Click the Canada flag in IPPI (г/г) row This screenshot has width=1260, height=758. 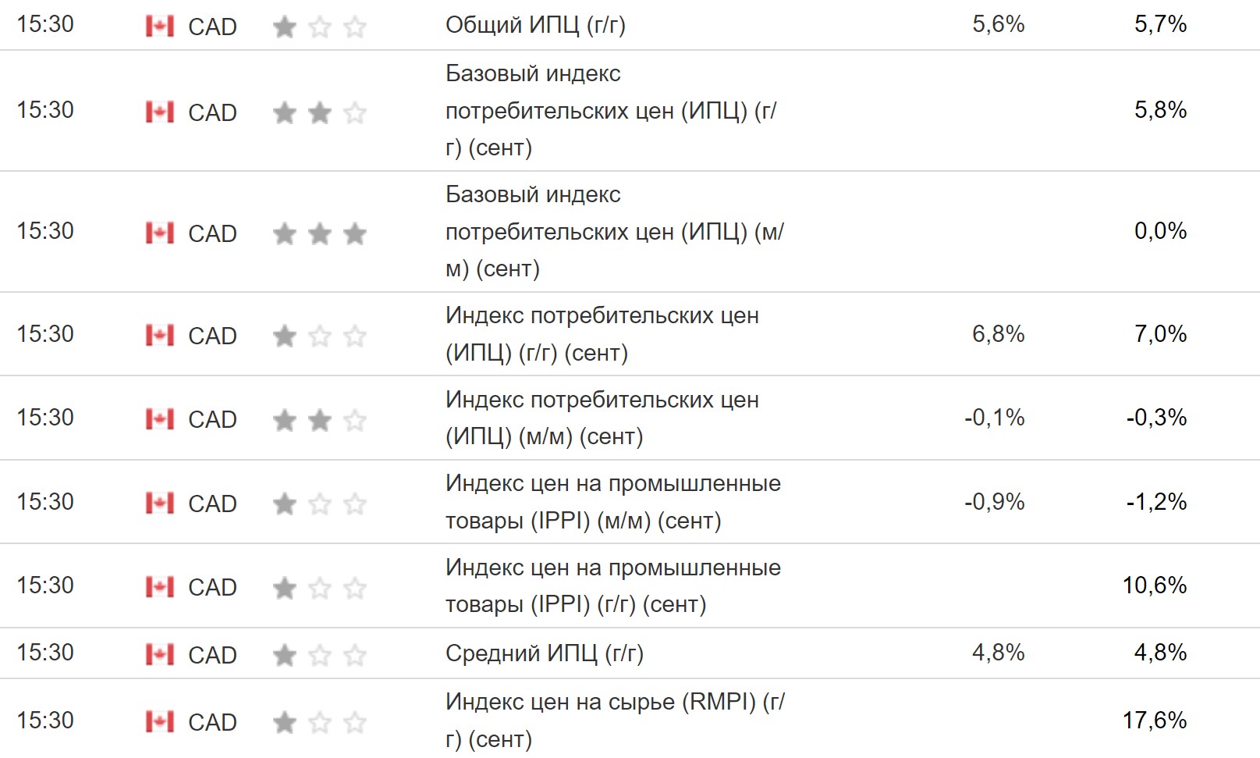click(x=160, y=586)
